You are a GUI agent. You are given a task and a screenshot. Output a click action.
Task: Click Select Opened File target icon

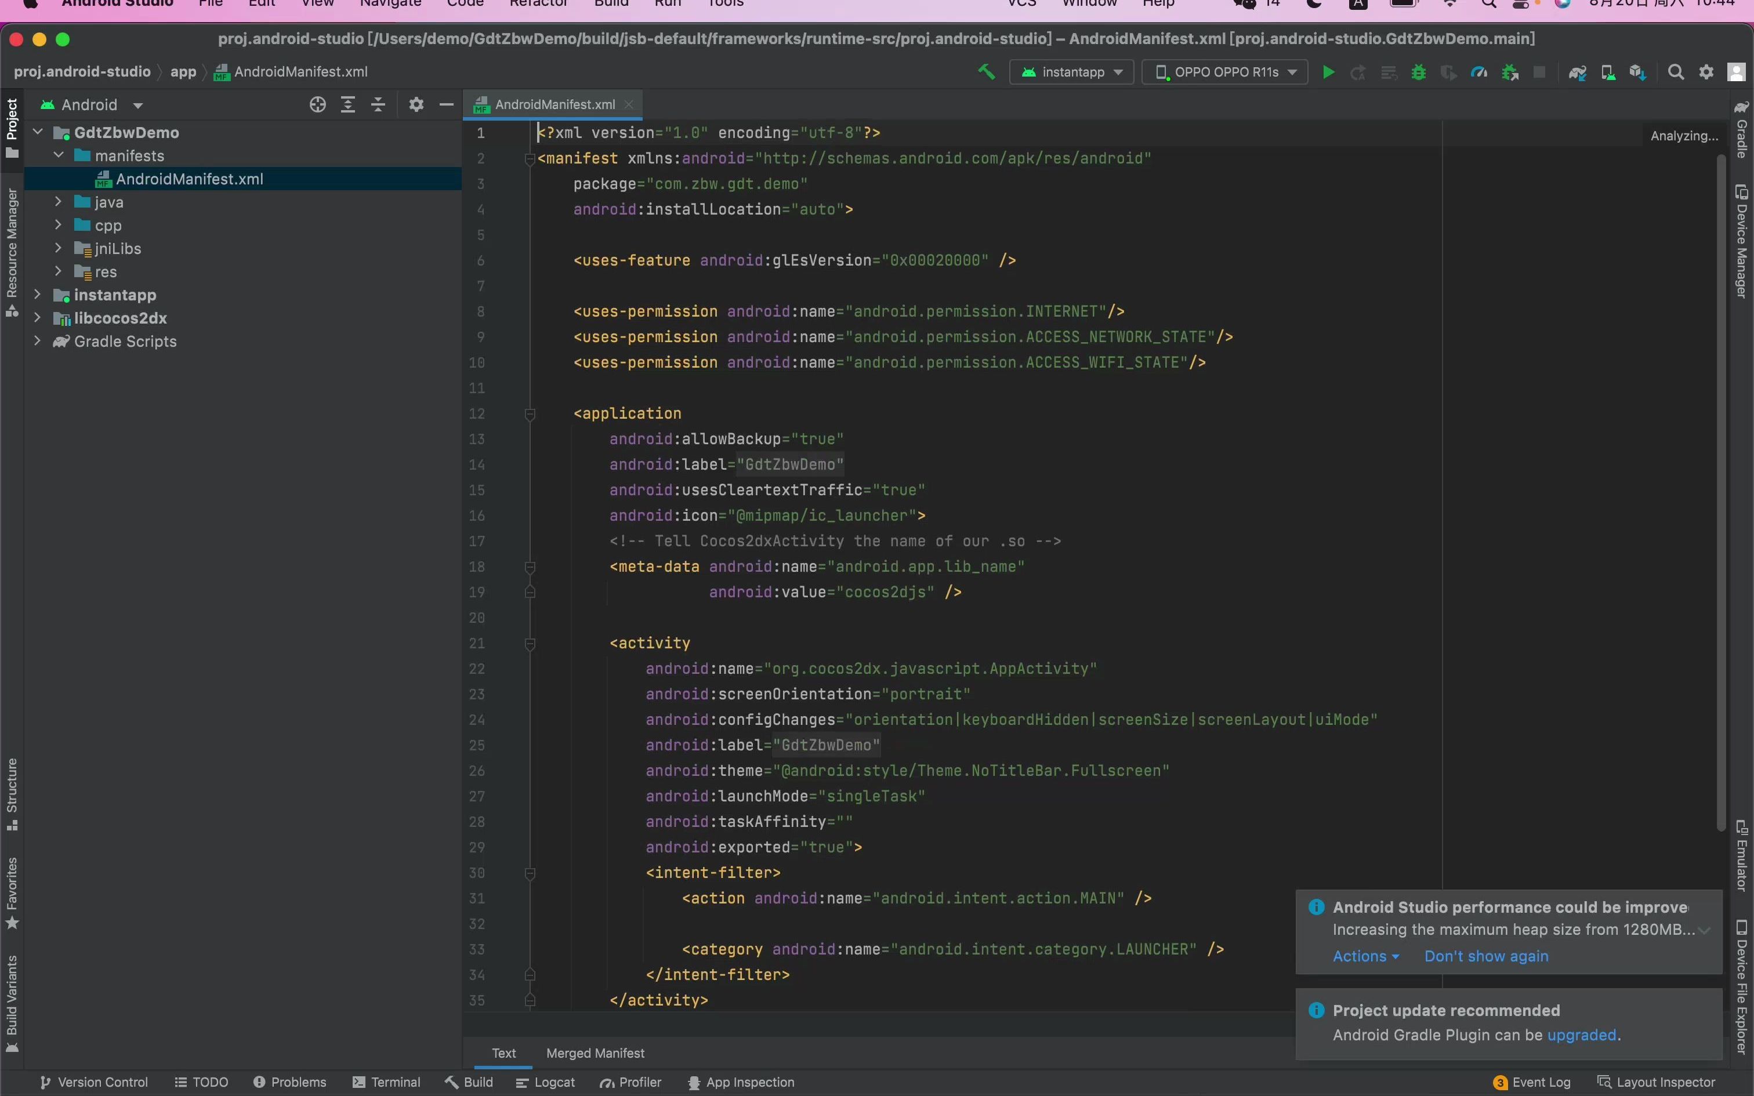317,104
